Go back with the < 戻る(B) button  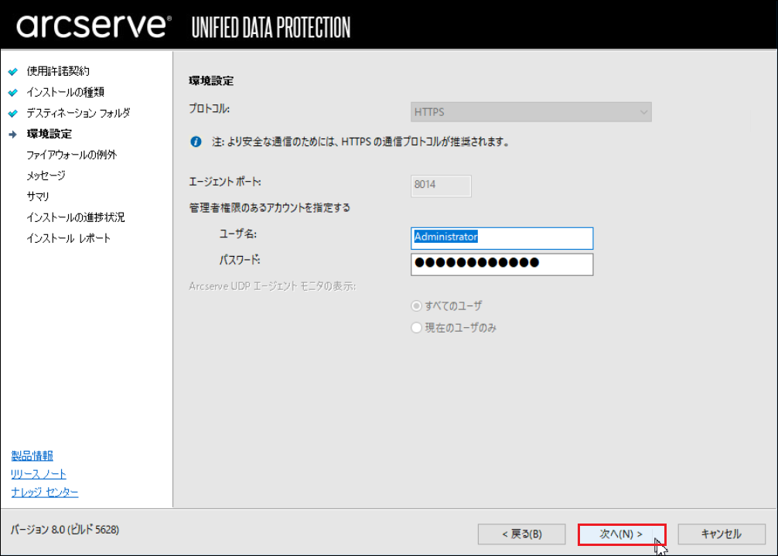[521, 534]
